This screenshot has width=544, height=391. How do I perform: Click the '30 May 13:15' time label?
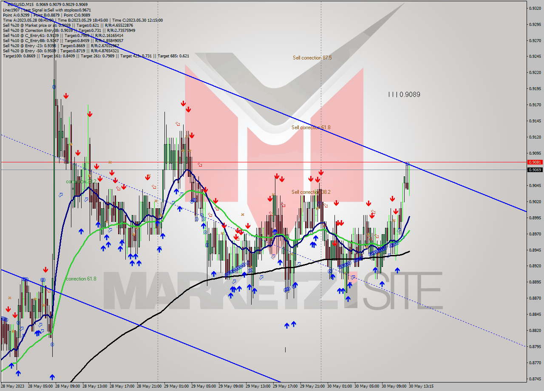421,386
